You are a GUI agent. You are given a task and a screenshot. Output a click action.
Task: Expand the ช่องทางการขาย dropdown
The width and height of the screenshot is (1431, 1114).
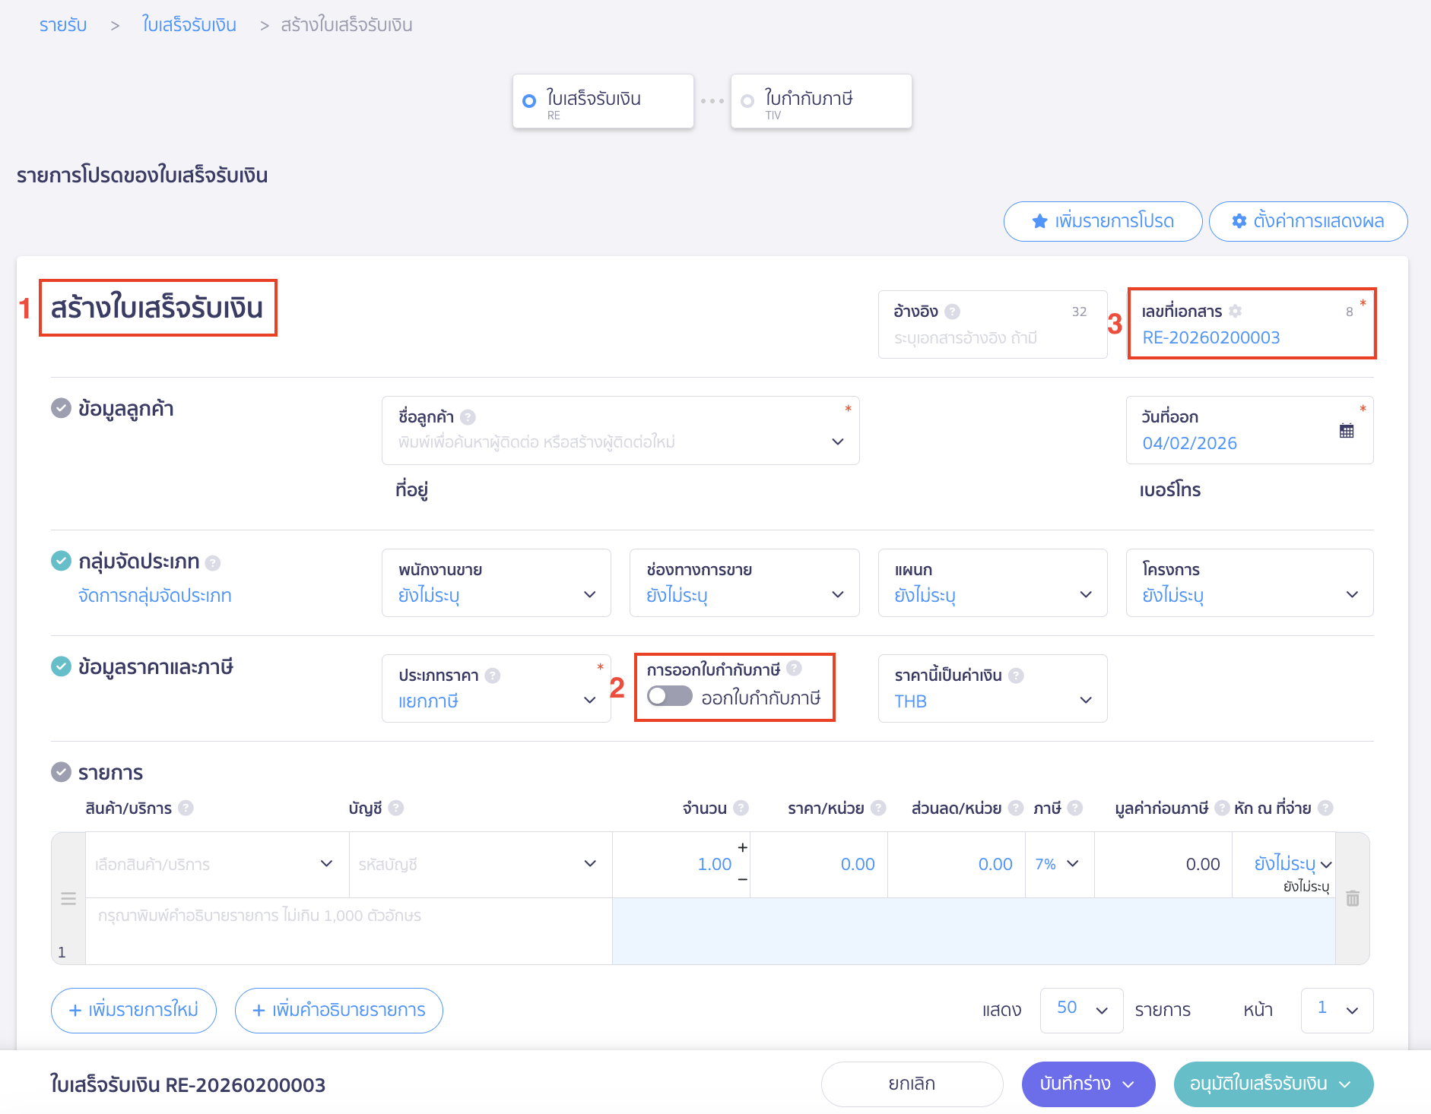pos(744,583)
